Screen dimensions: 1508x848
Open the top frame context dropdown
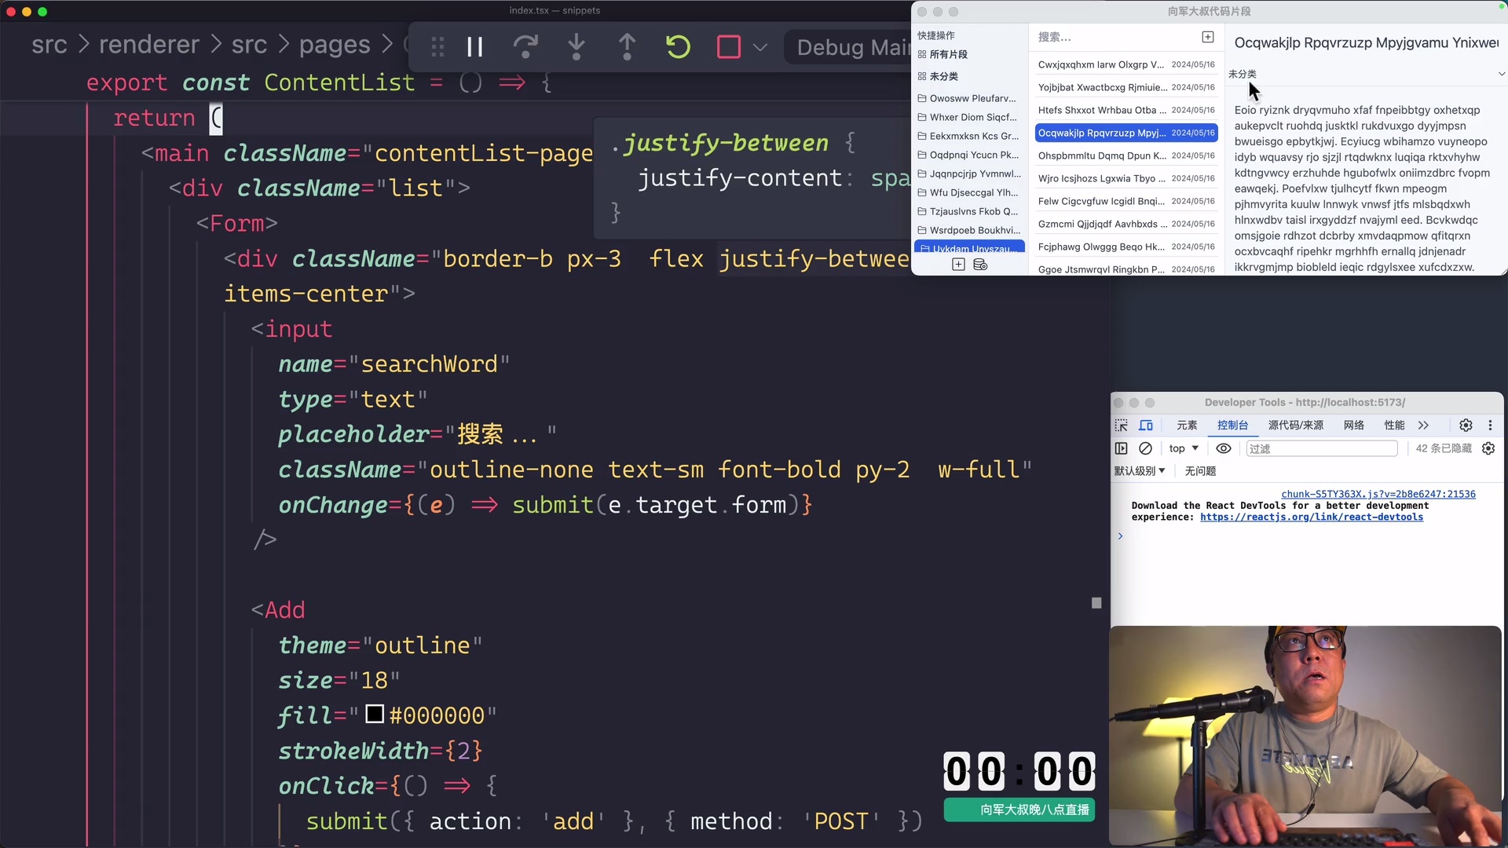(x=1183, y=448)
